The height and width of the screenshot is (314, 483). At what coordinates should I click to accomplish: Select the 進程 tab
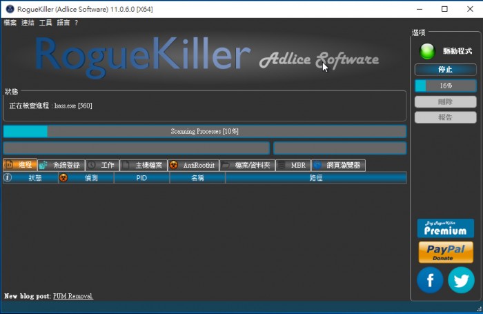tap(20, 165)
